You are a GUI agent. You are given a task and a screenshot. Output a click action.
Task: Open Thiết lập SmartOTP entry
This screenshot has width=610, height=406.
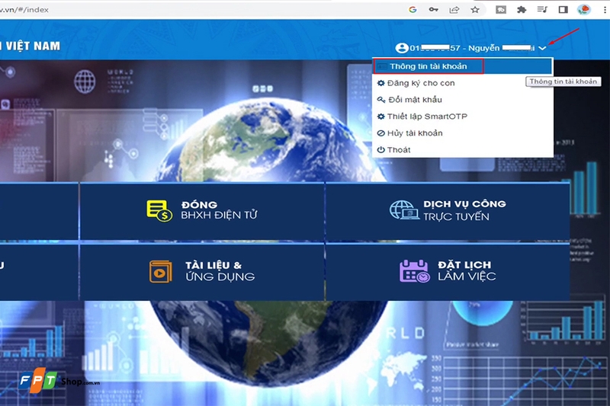tap(462, 117)
